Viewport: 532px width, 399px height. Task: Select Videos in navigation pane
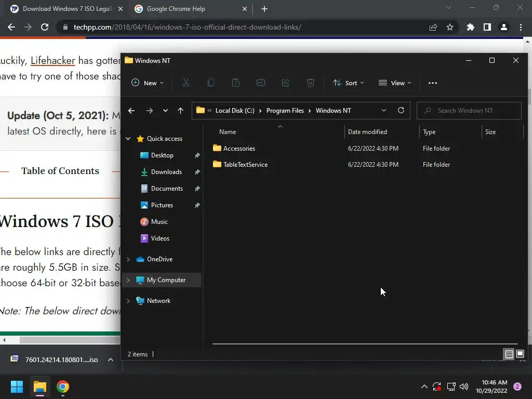coord(160,238)
